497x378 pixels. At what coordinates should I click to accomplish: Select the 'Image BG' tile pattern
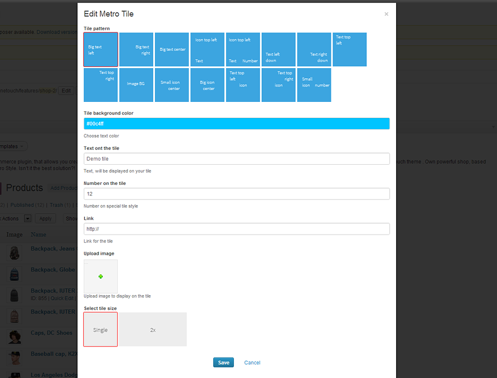[136, 85]
